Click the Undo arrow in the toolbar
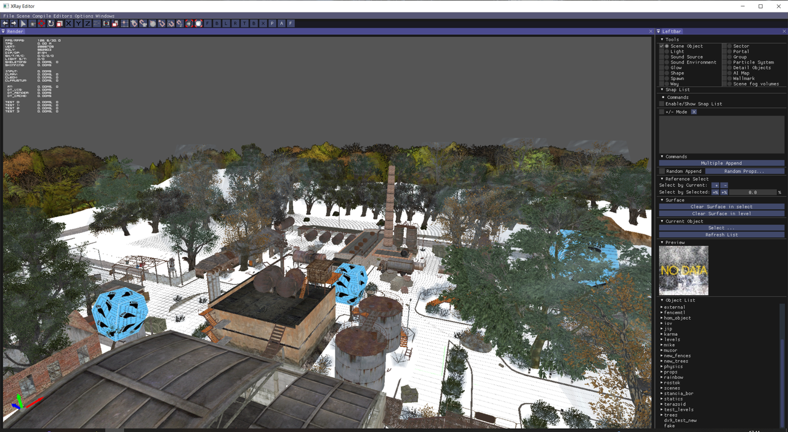Screen dimensions: 788x432 (x=5, y=23)
